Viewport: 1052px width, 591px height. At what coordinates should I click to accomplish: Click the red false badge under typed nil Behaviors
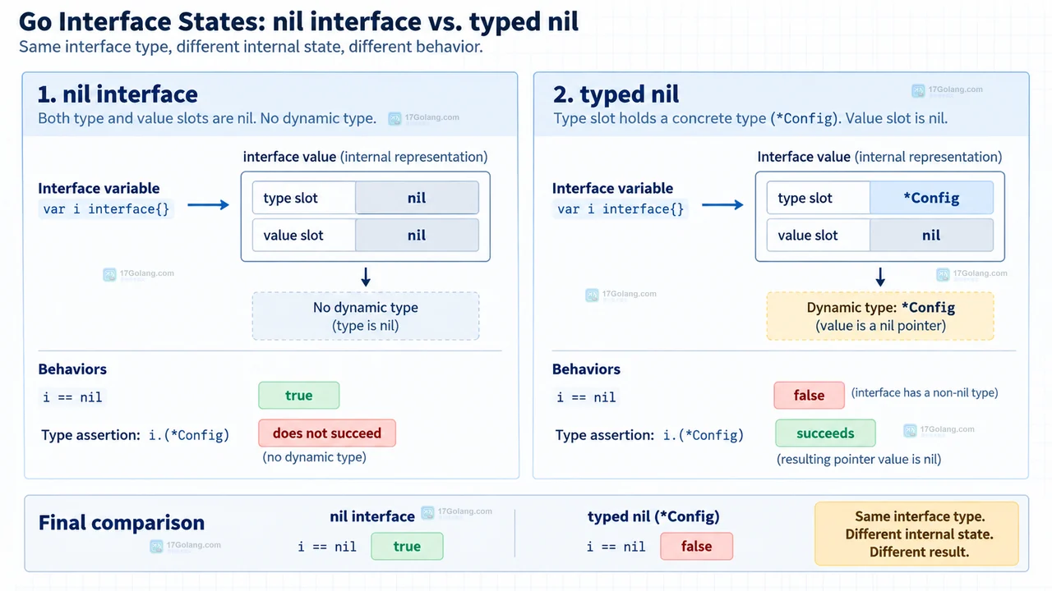[x=809, y=396]
